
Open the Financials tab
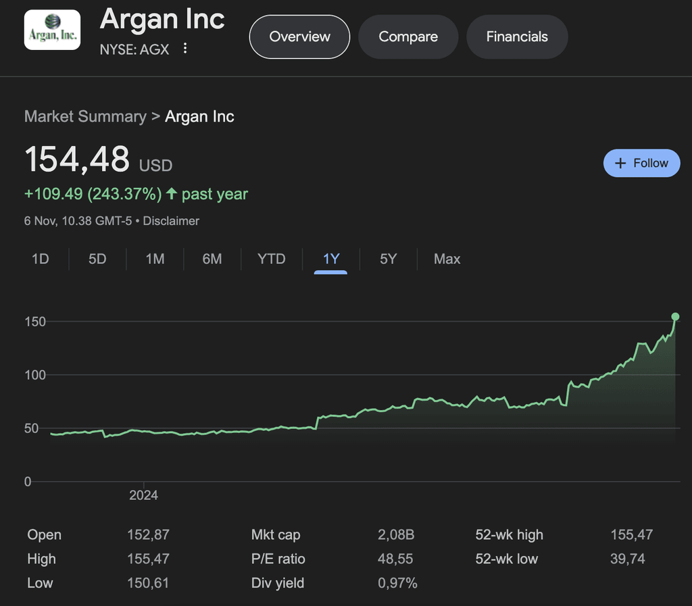coord(517,36)
